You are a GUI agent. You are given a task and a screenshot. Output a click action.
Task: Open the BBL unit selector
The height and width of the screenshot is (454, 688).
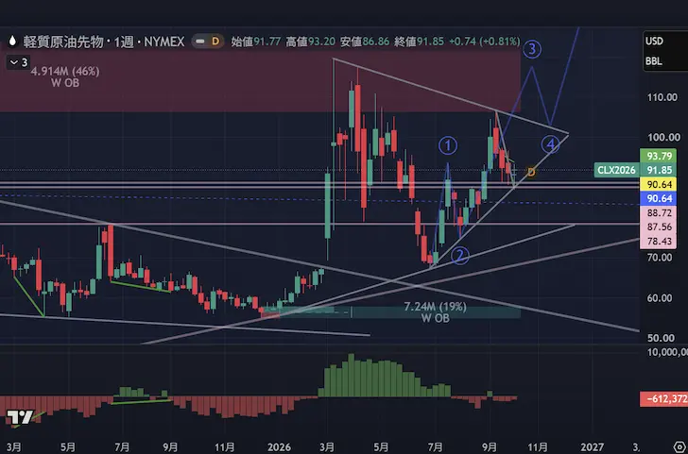(653, 61)
